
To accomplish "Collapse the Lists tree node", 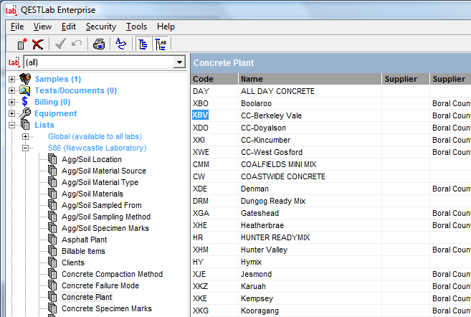I will (x=11, y=125).
